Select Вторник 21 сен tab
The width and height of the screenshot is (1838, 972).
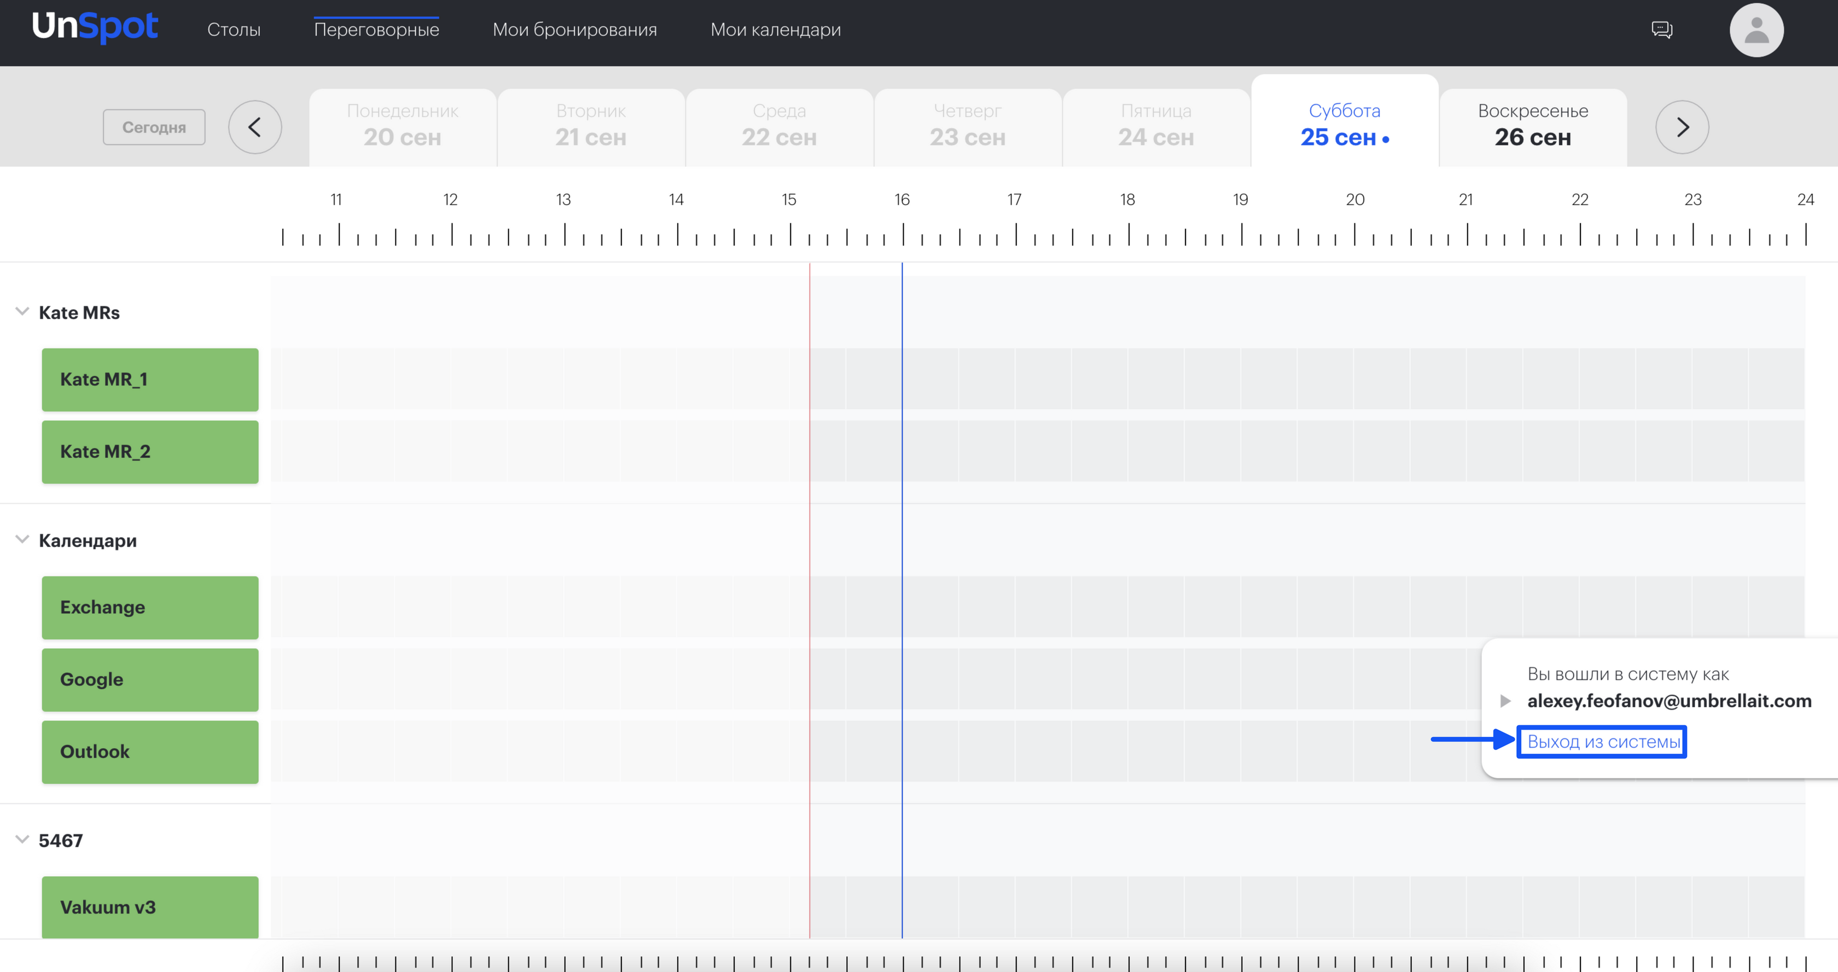click(591, 127)
